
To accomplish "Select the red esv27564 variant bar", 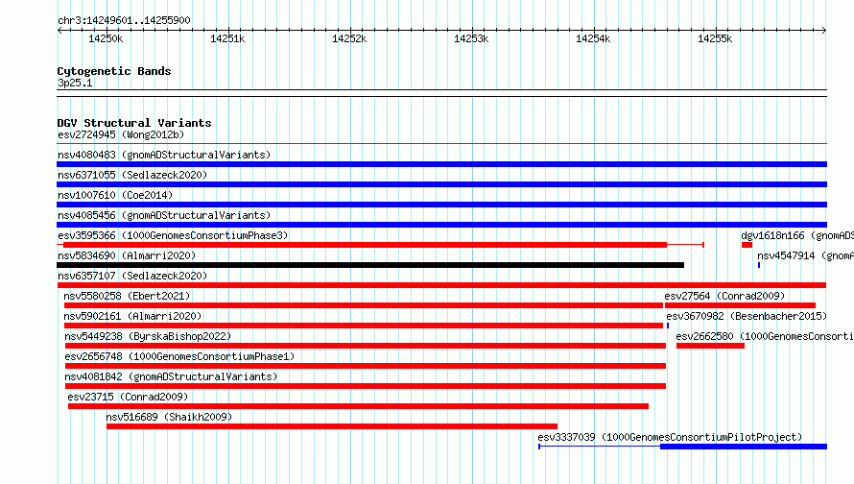I will click(x=740, y=305).
